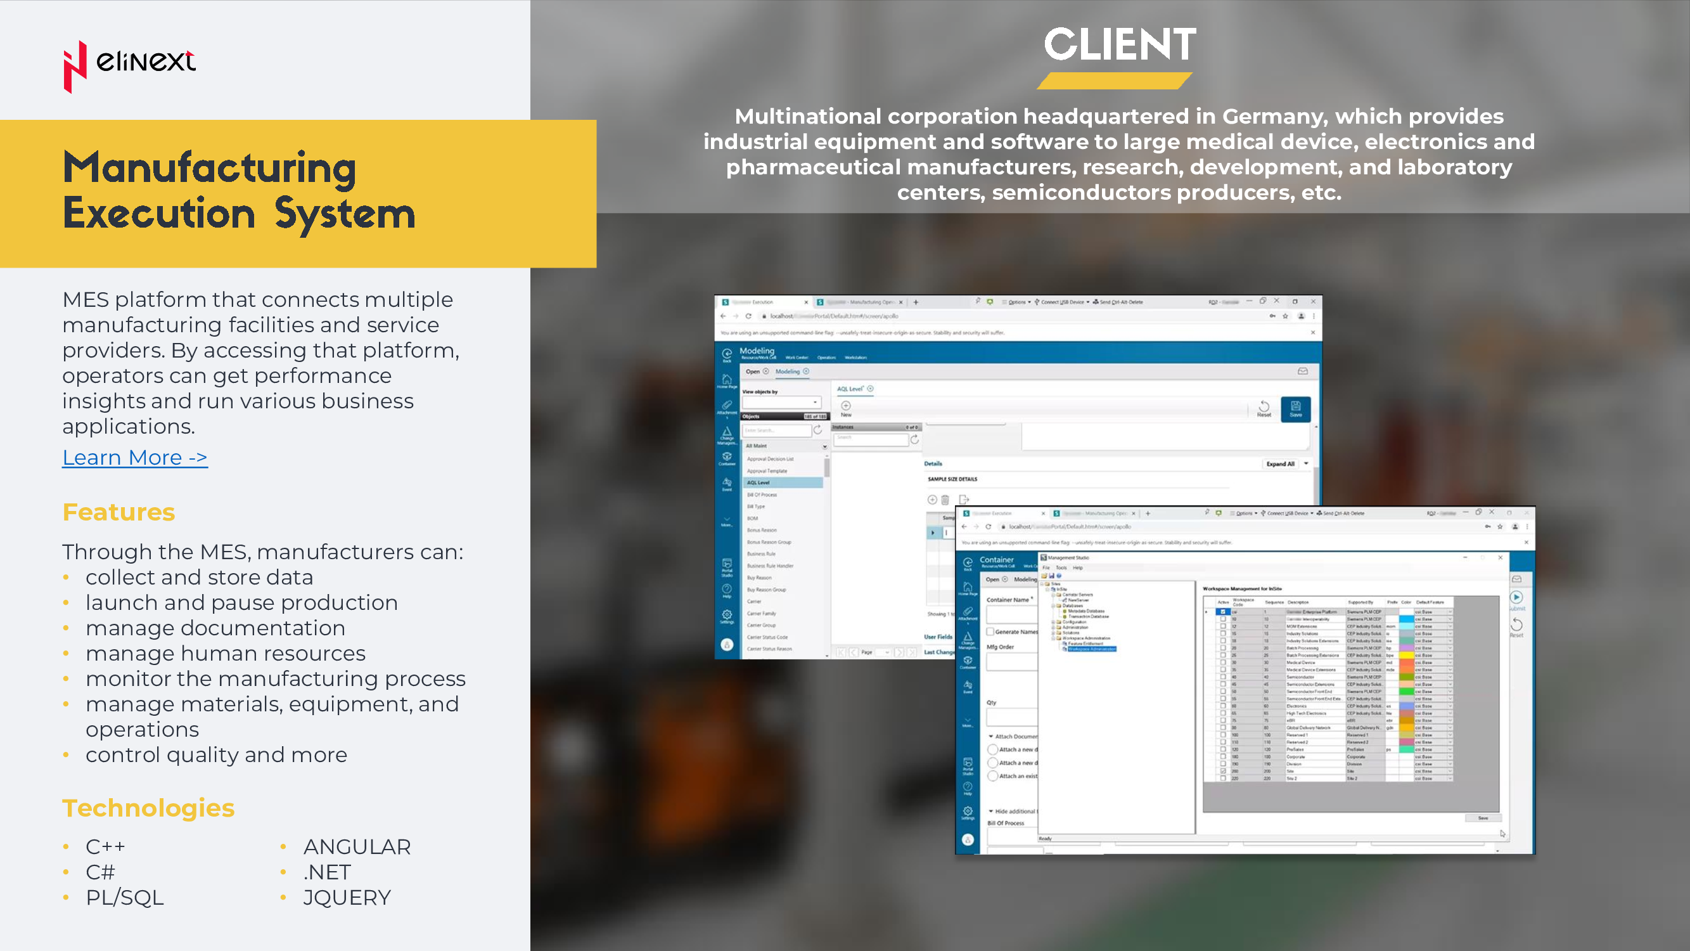Click the Container icon in Modeling sidebar
The image size is (1690, 951).
(727, 458)
